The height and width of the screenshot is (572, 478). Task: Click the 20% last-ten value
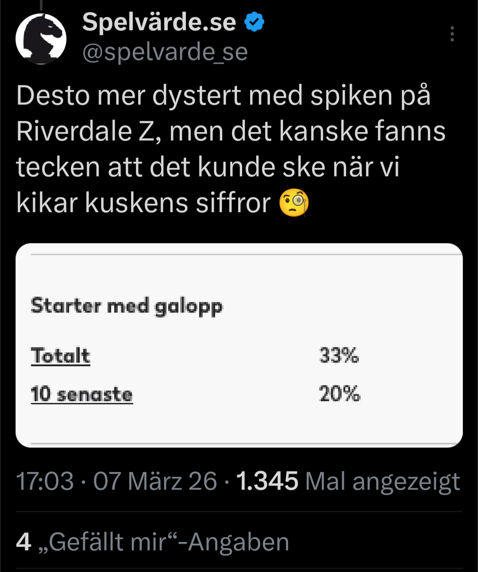point(339,394)
